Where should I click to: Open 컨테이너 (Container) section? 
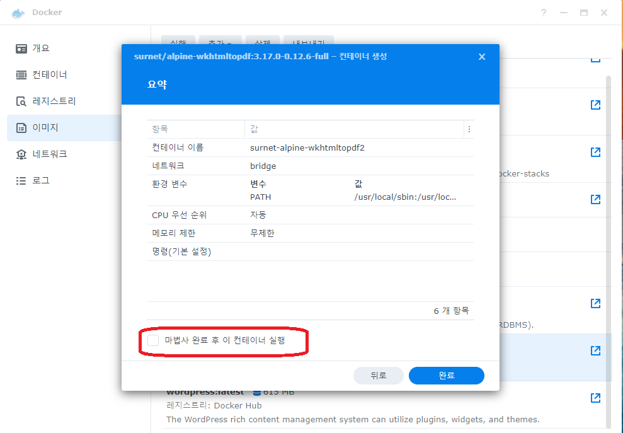49,75
